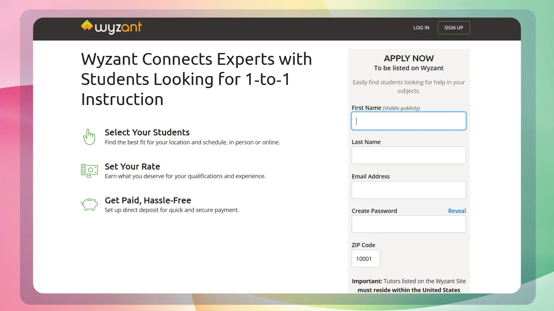The image size is (554, 311).
Task: Click the pointing hand icon beside Select Your Students
Action: 89,137
